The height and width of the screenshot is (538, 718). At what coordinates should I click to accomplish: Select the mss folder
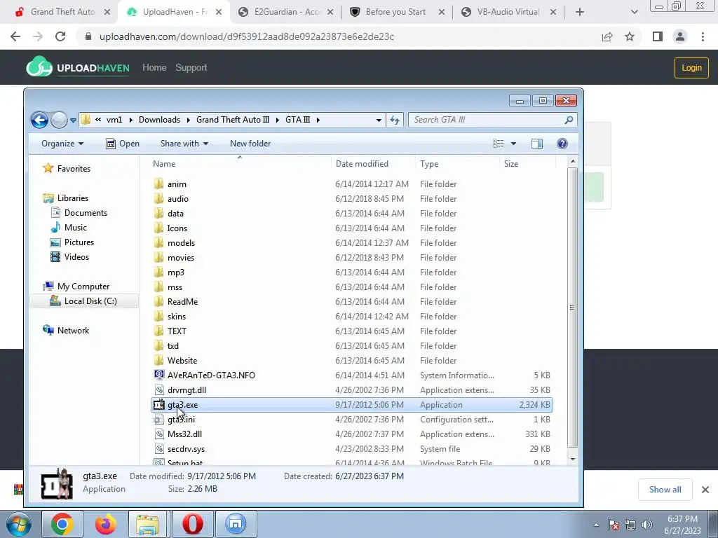click(x=352, y=287)
